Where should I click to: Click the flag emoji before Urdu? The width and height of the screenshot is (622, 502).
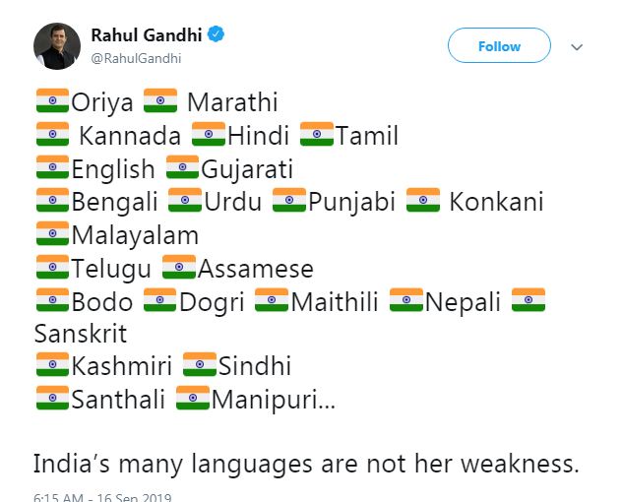[185, 202]
